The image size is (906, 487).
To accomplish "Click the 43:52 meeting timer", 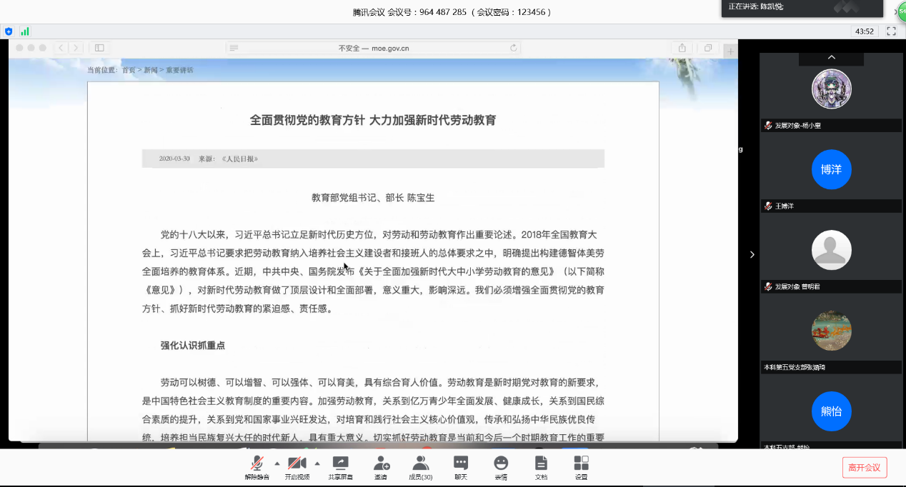I will 865,31.
